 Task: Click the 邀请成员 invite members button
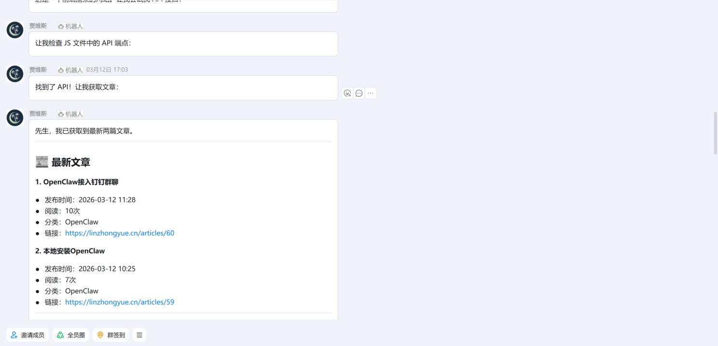tap(28, 335)
